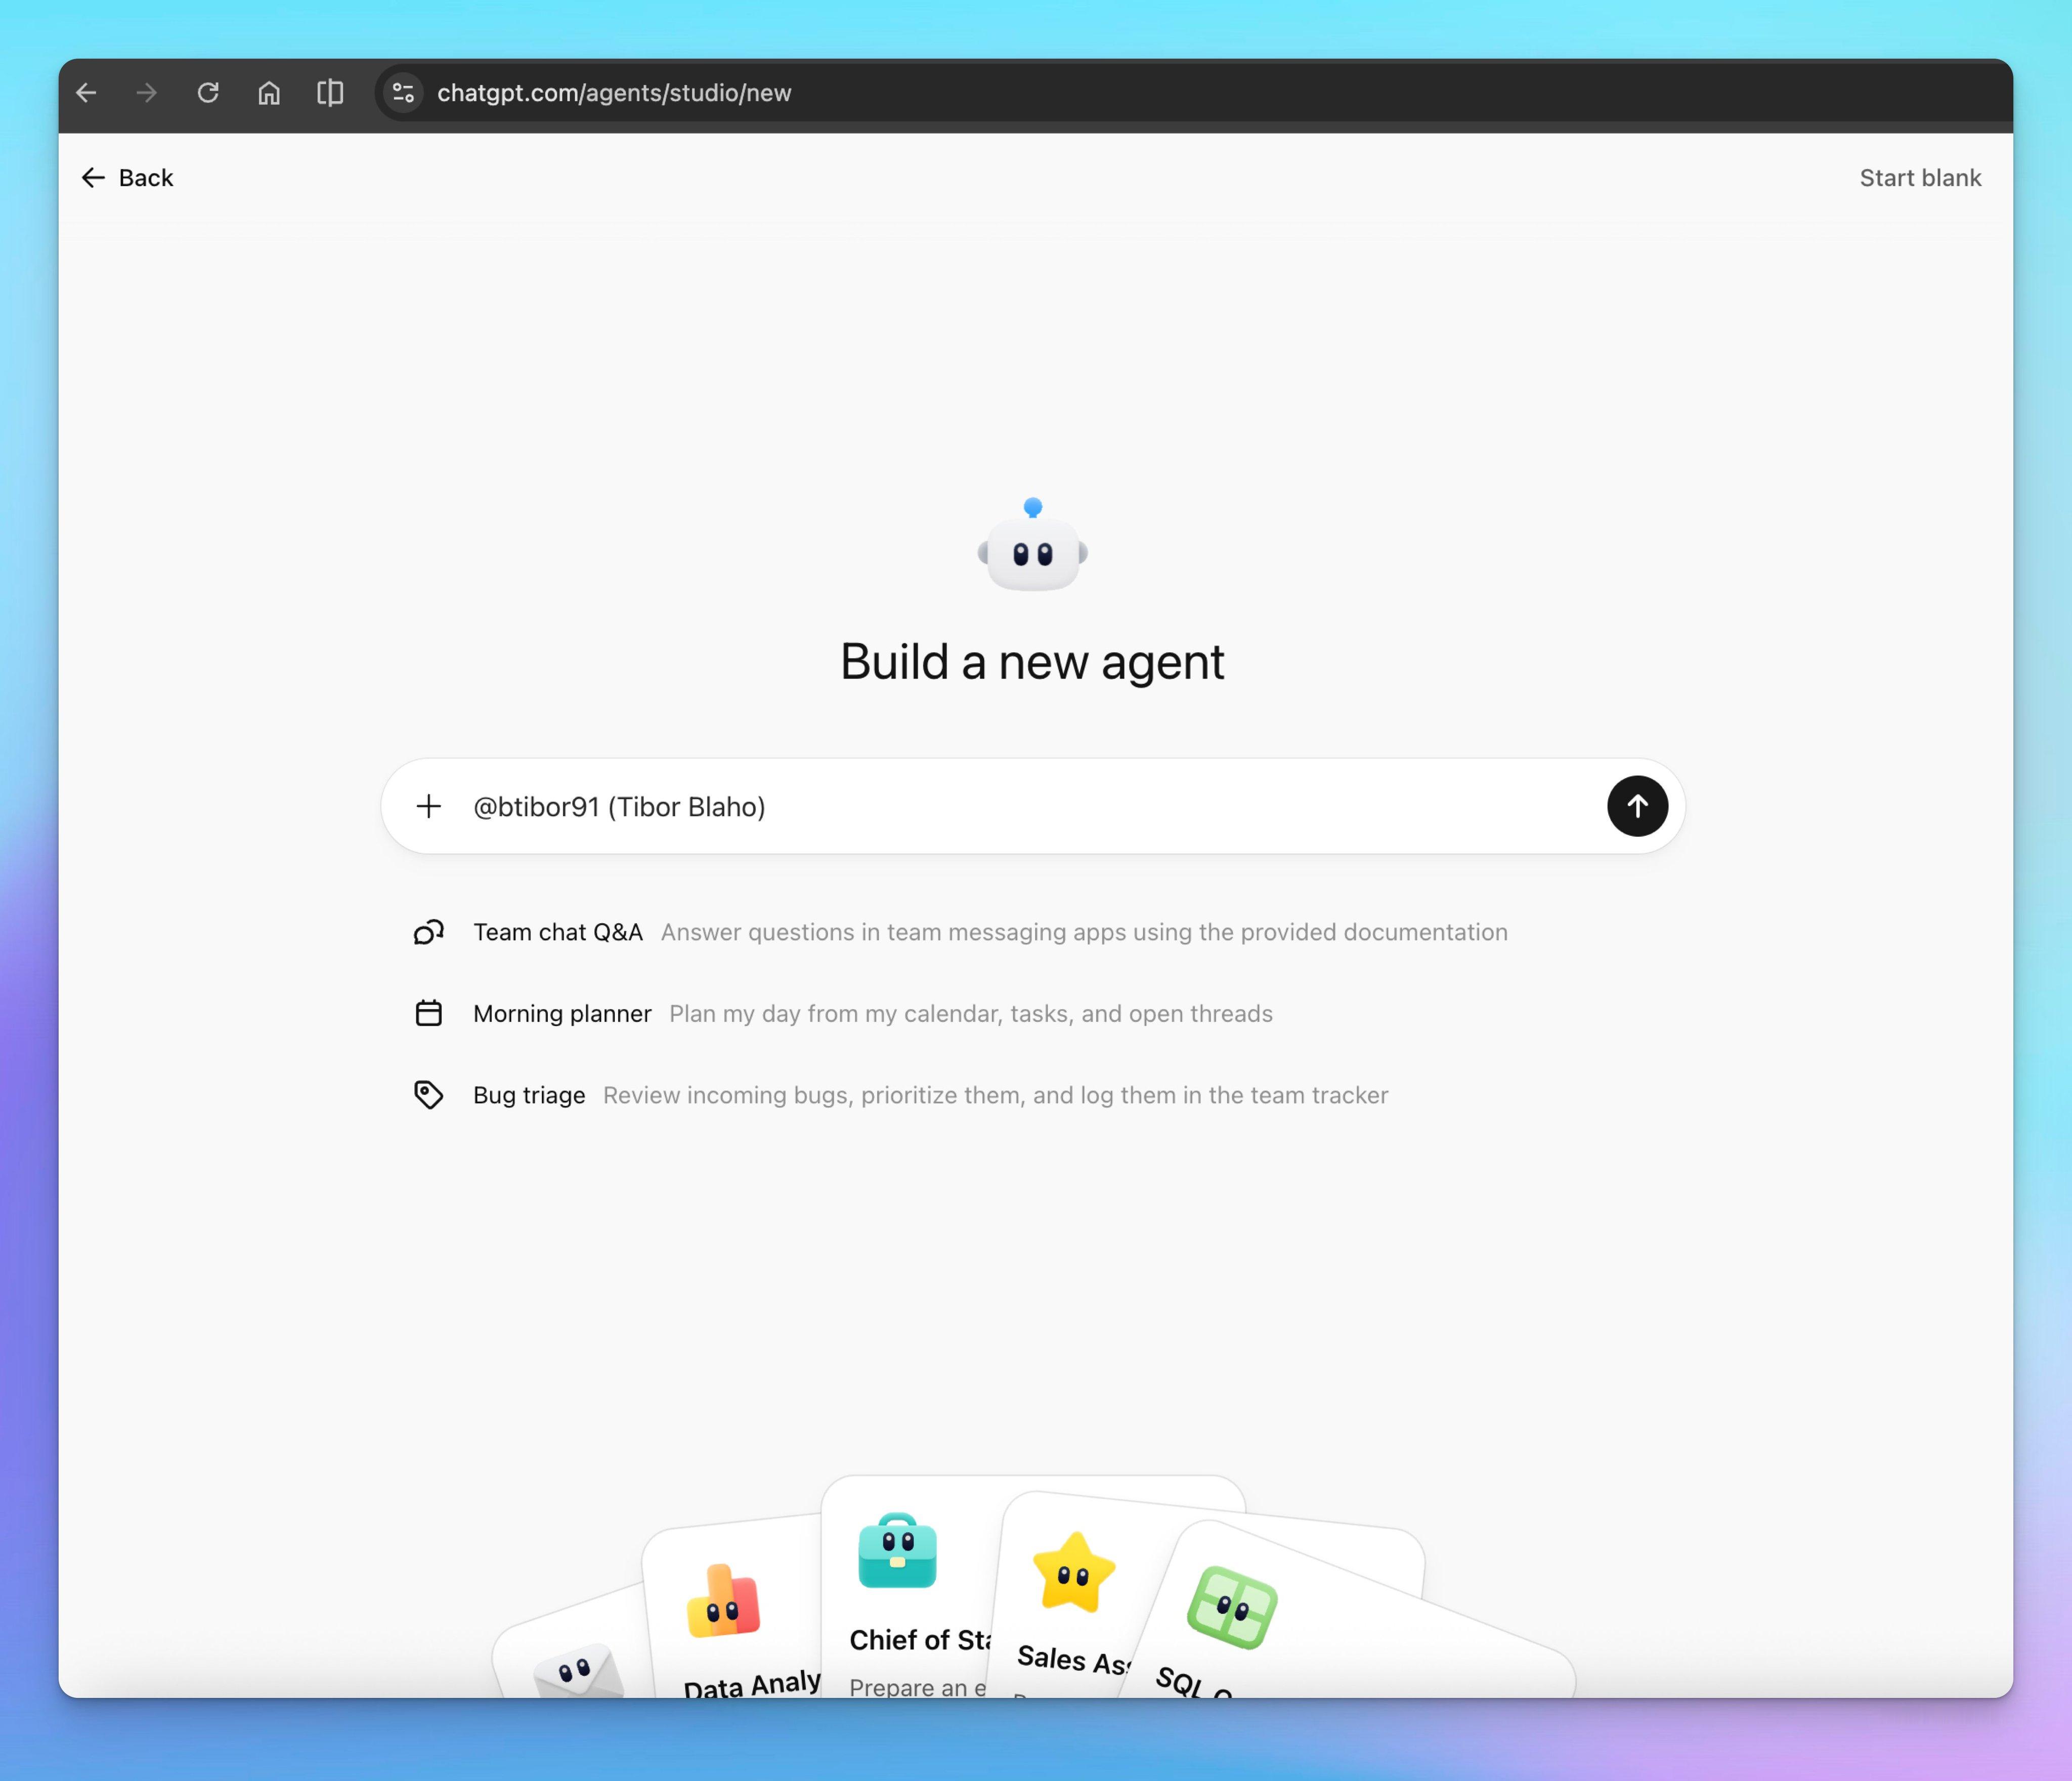Select the Bug triage suggestion
The width and height of the screenshot is (2072, 1781).
tap(529, 1095)
